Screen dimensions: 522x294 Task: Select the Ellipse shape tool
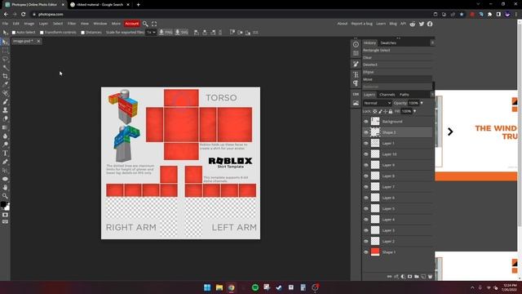[5, 179]
